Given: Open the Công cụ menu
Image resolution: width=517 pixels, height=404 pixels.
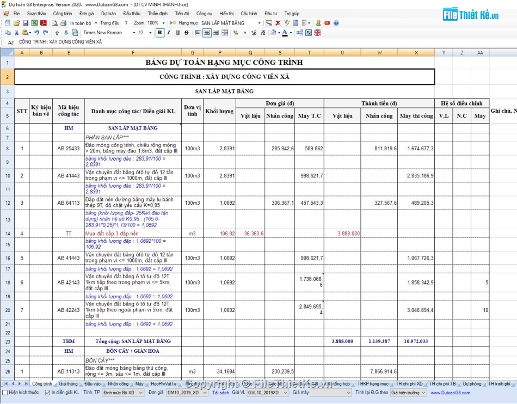Looking at the screenshot, I should [204, 14].
